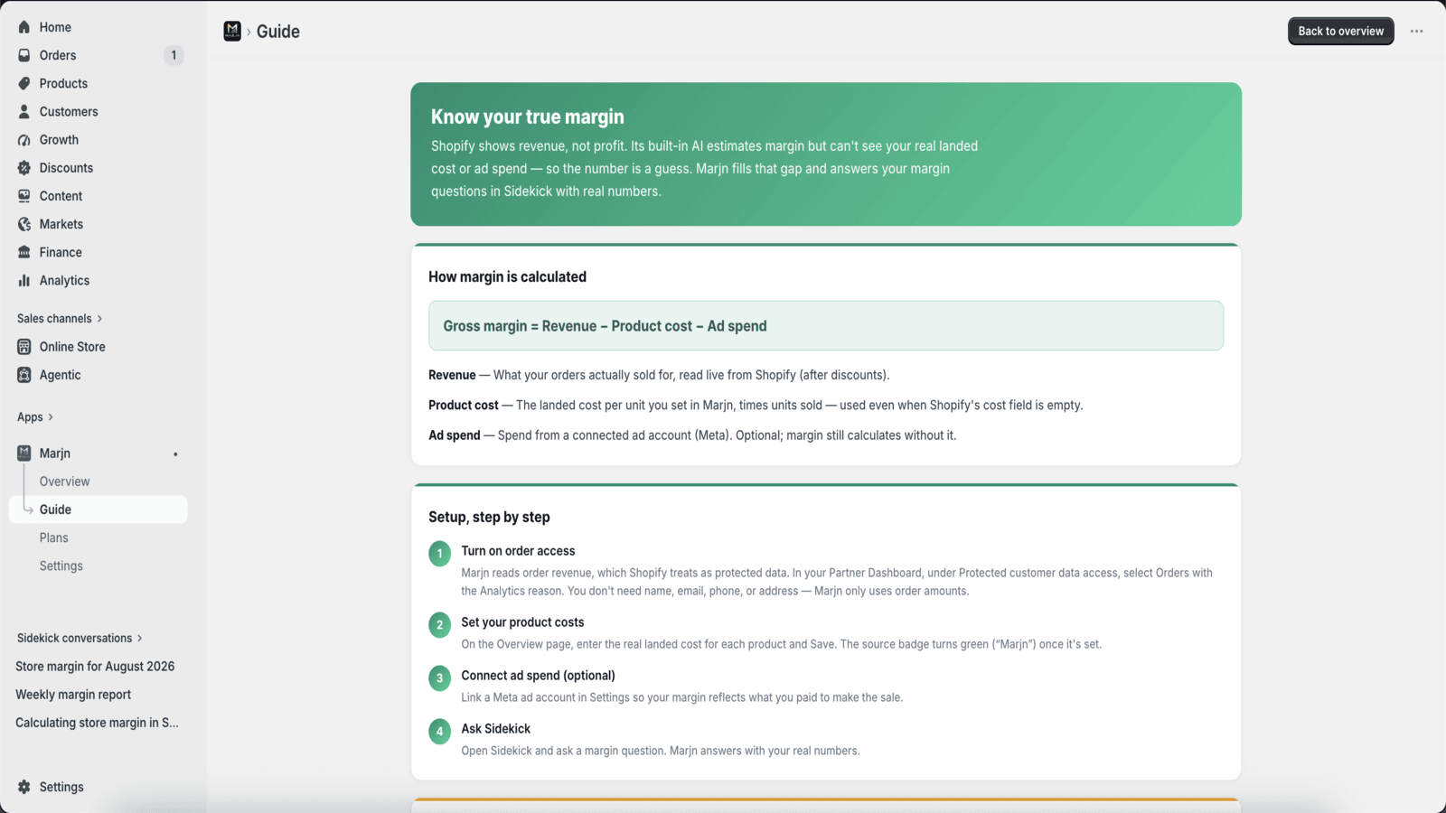
Task: Select the Customers person icon
Action: [24, 111]
